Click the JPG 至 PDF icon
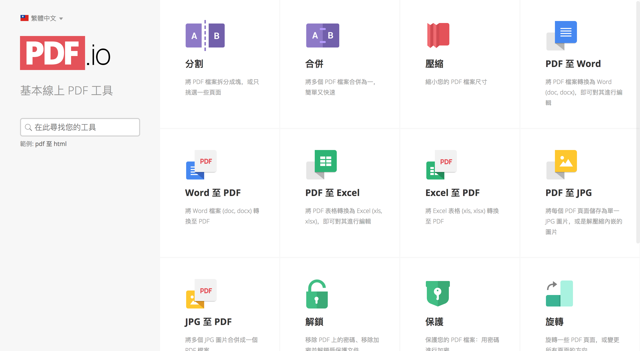 (x=201, y=294)
